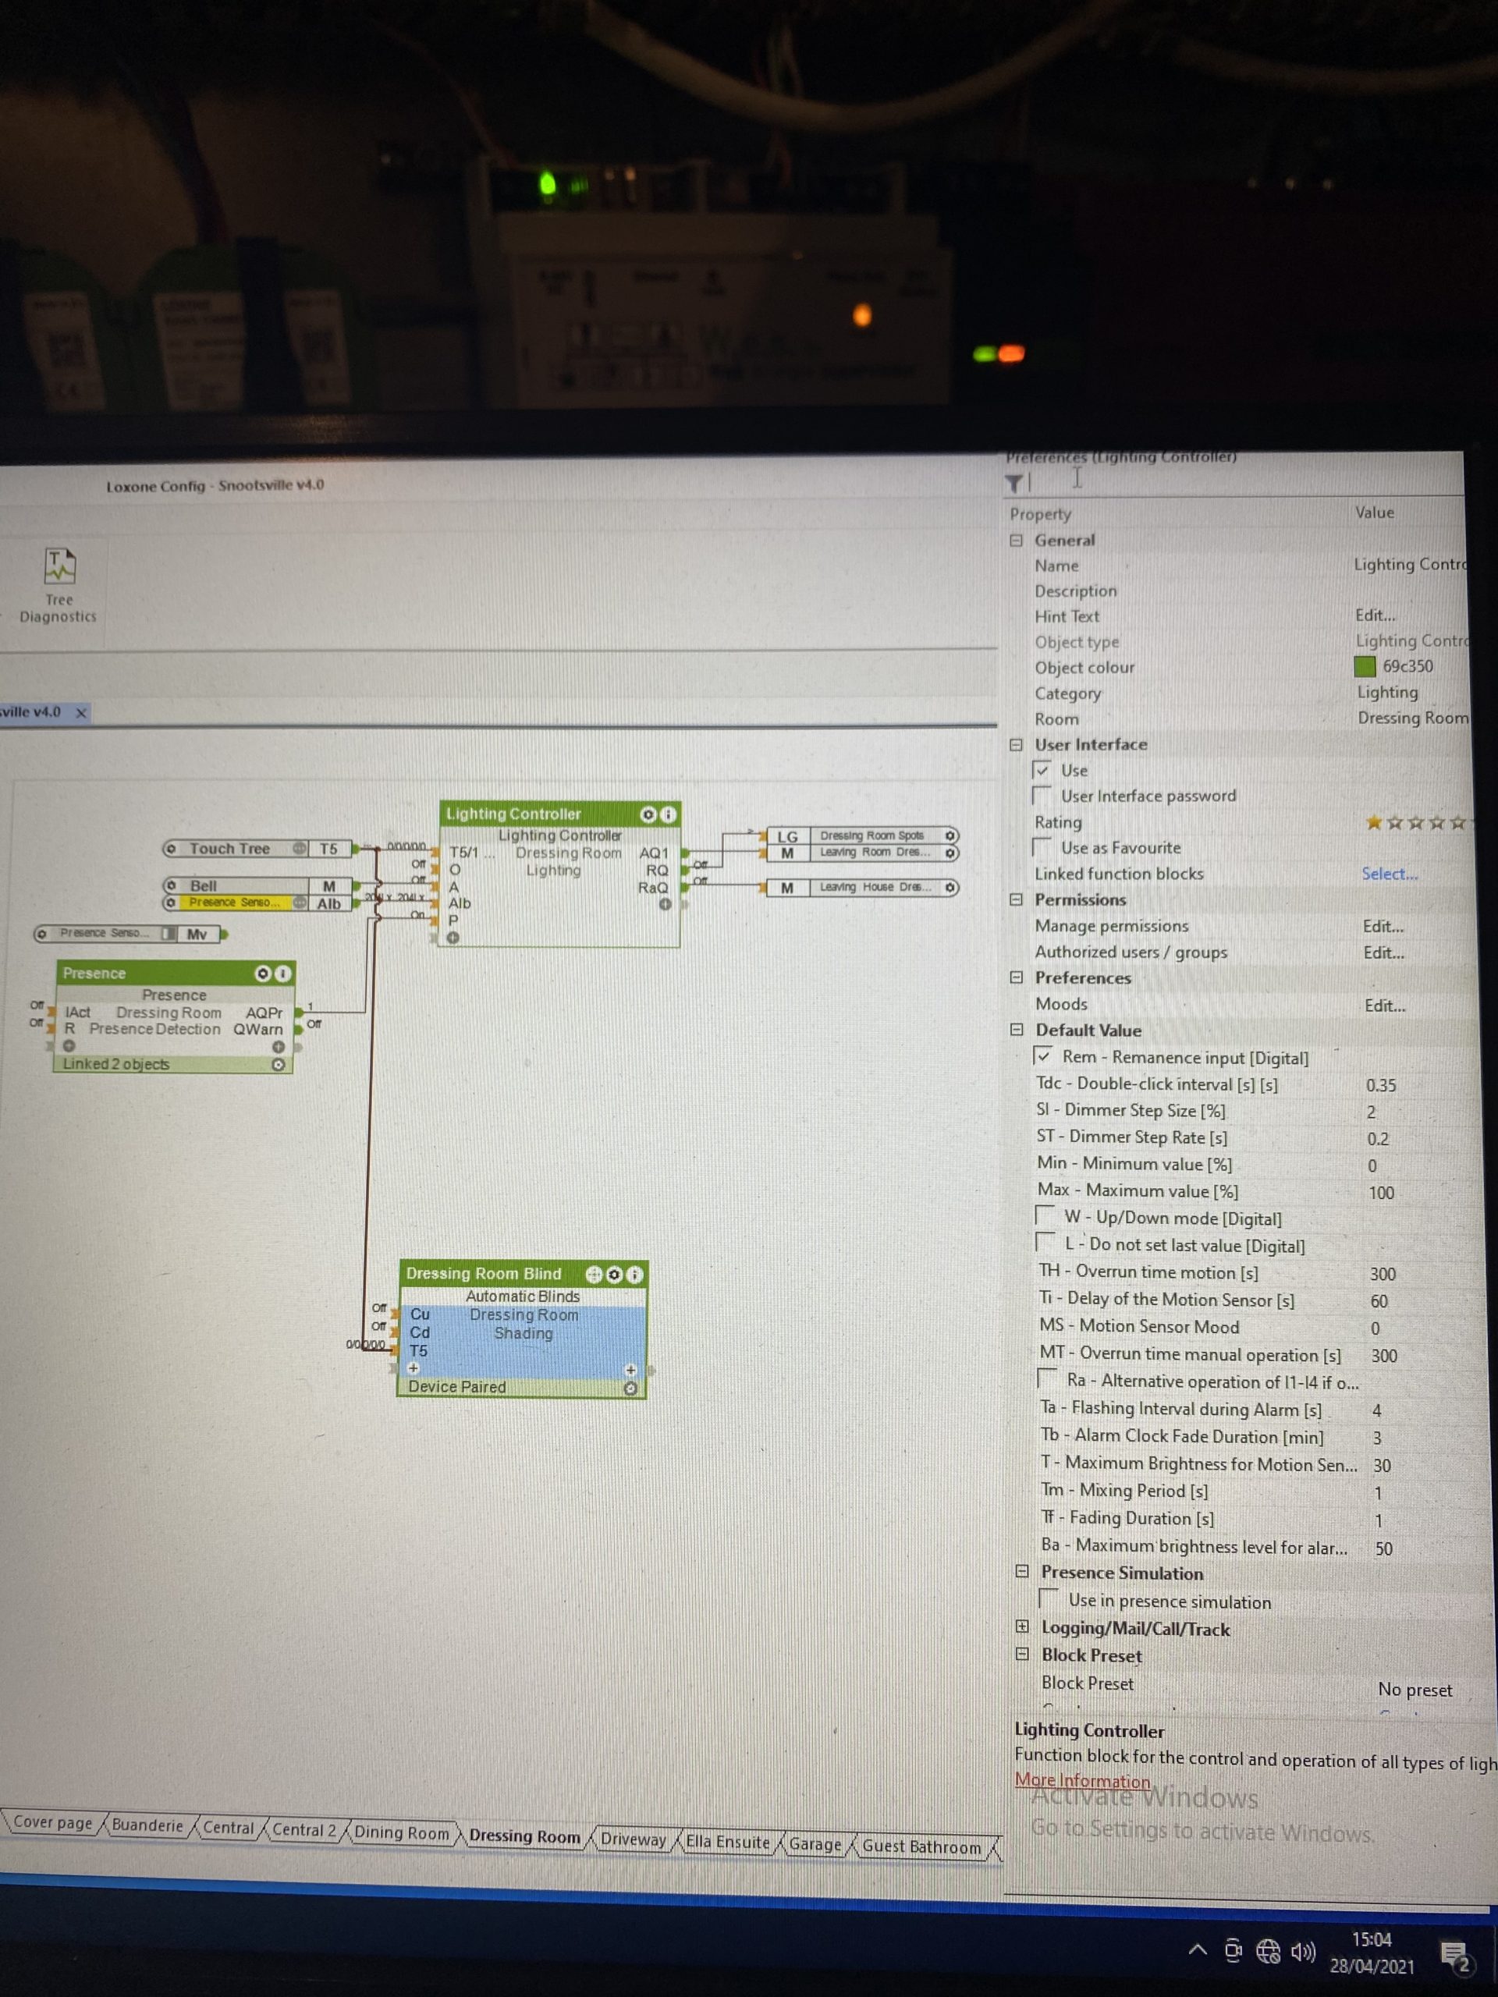The image size is (1498, 1997).
Task: Collapse the Default Value section
Action: coord(1017,1029)
